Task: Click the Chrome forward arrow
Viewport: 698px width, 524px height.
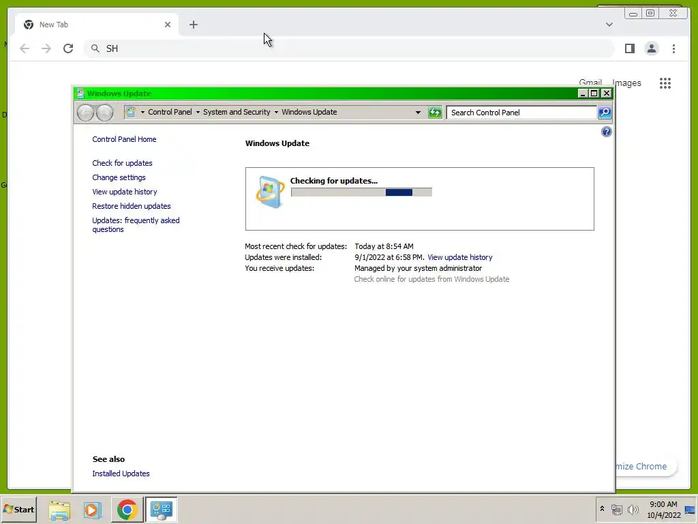Action: tap(46, 48)
